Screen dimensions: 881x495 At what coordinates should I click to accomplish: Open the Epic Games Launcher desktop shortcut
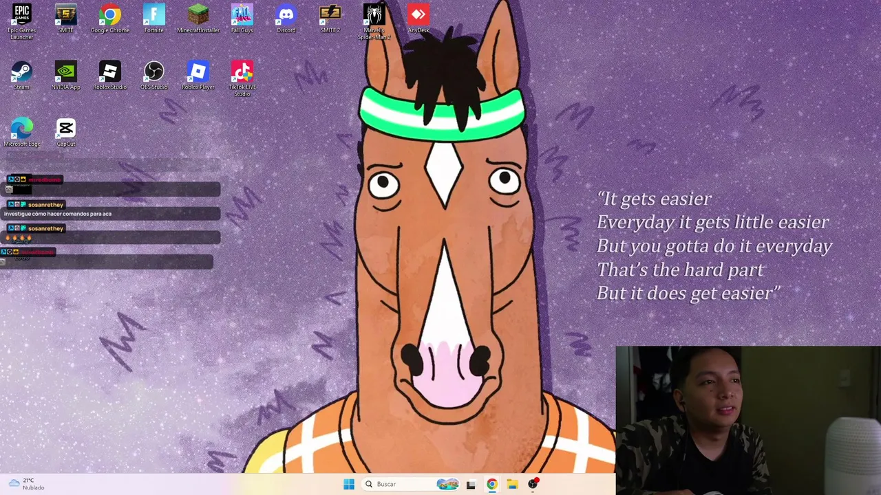coord(22,21)
